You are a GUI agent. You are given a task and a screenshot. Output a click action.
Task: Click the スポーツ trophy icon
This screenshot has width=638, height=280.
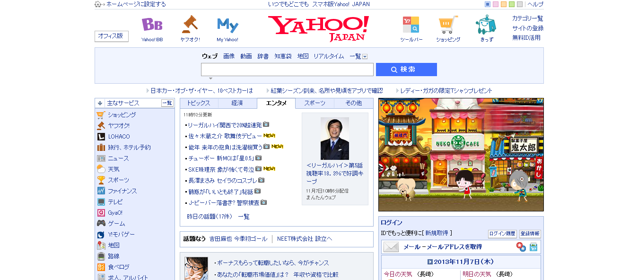pos(101,180)
